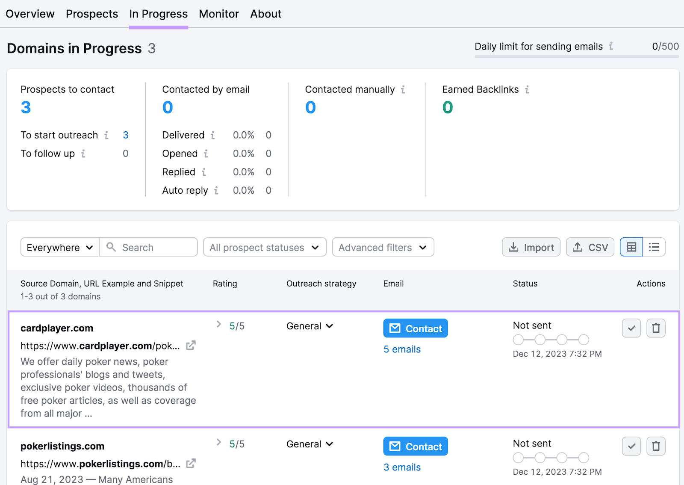
Task: Open the Everywhere filter dropdown
Action: click(x=59, y=247)
